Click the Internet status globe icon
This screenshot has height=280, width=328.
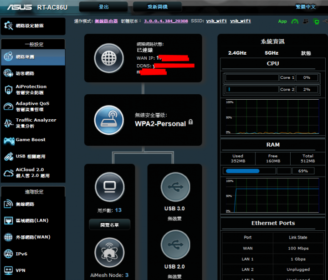tap(109, 58)
